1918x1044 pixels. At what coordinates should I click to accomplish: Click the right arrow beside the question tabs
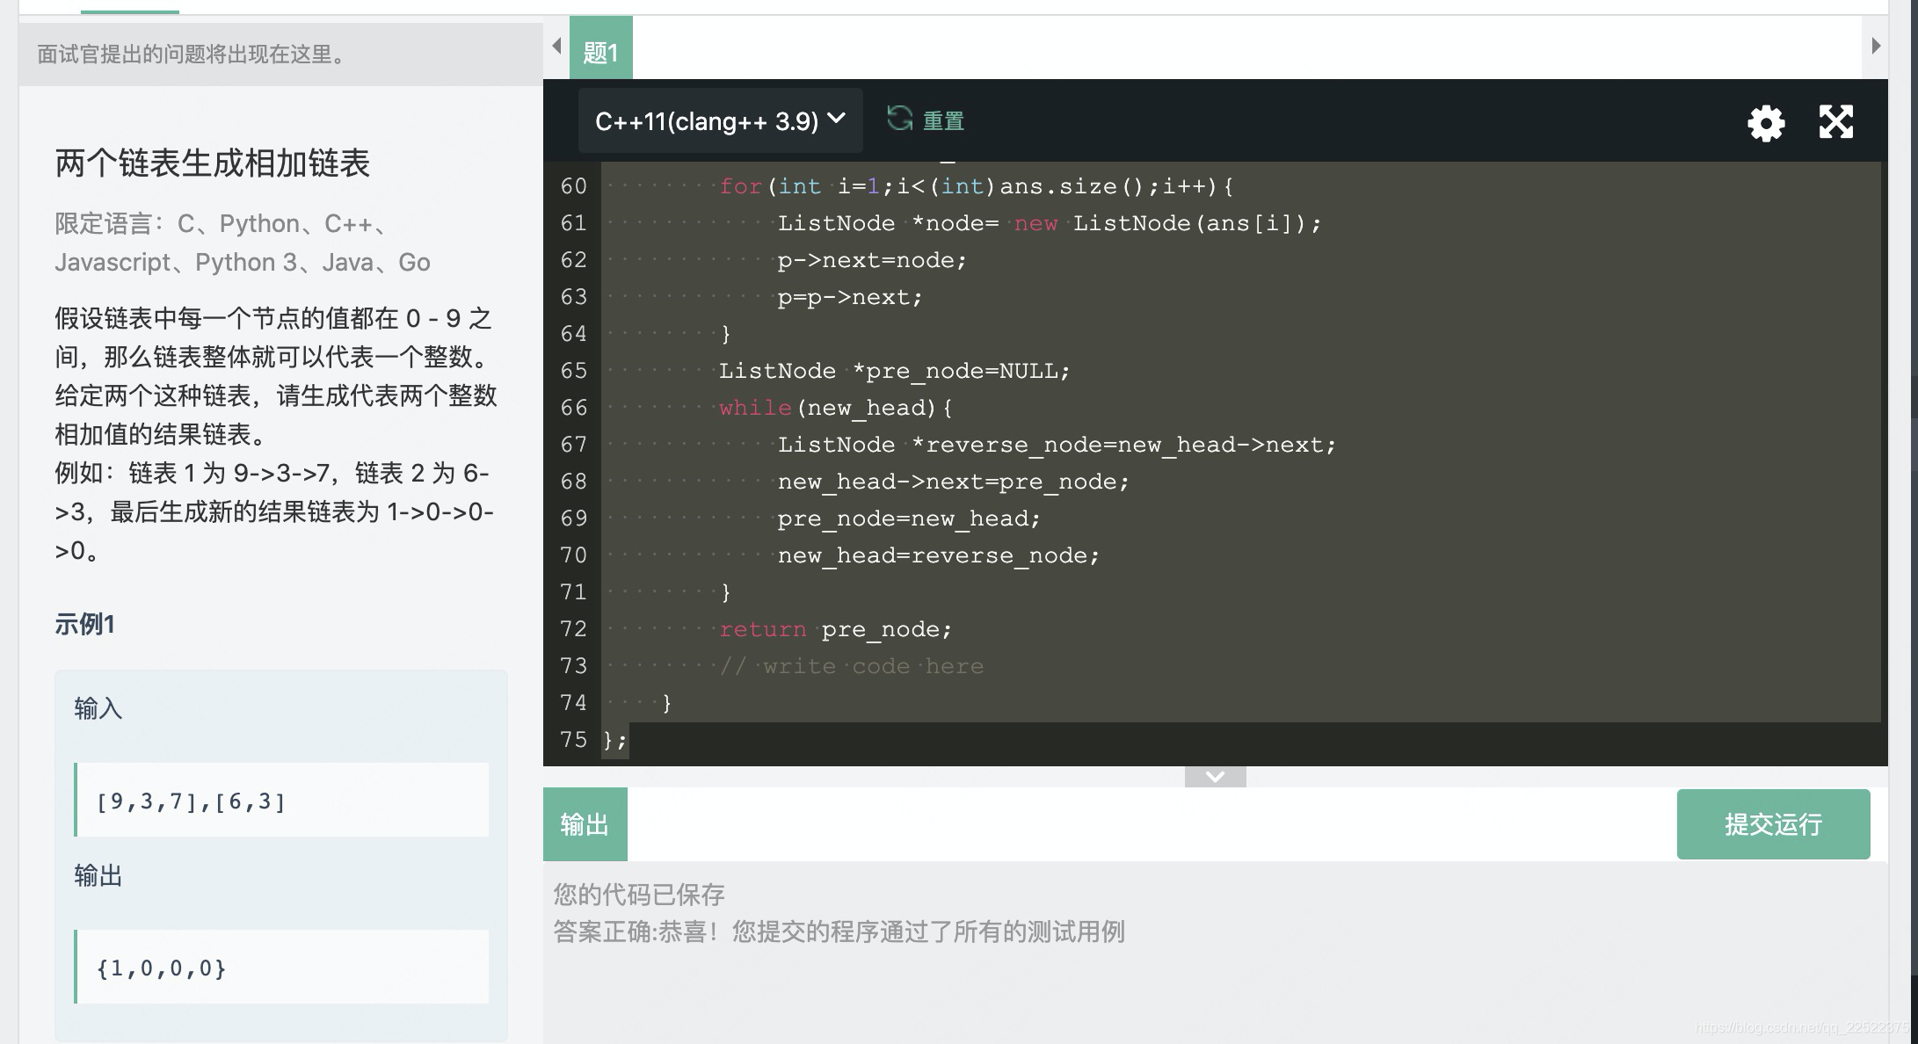coord(1876,46)
